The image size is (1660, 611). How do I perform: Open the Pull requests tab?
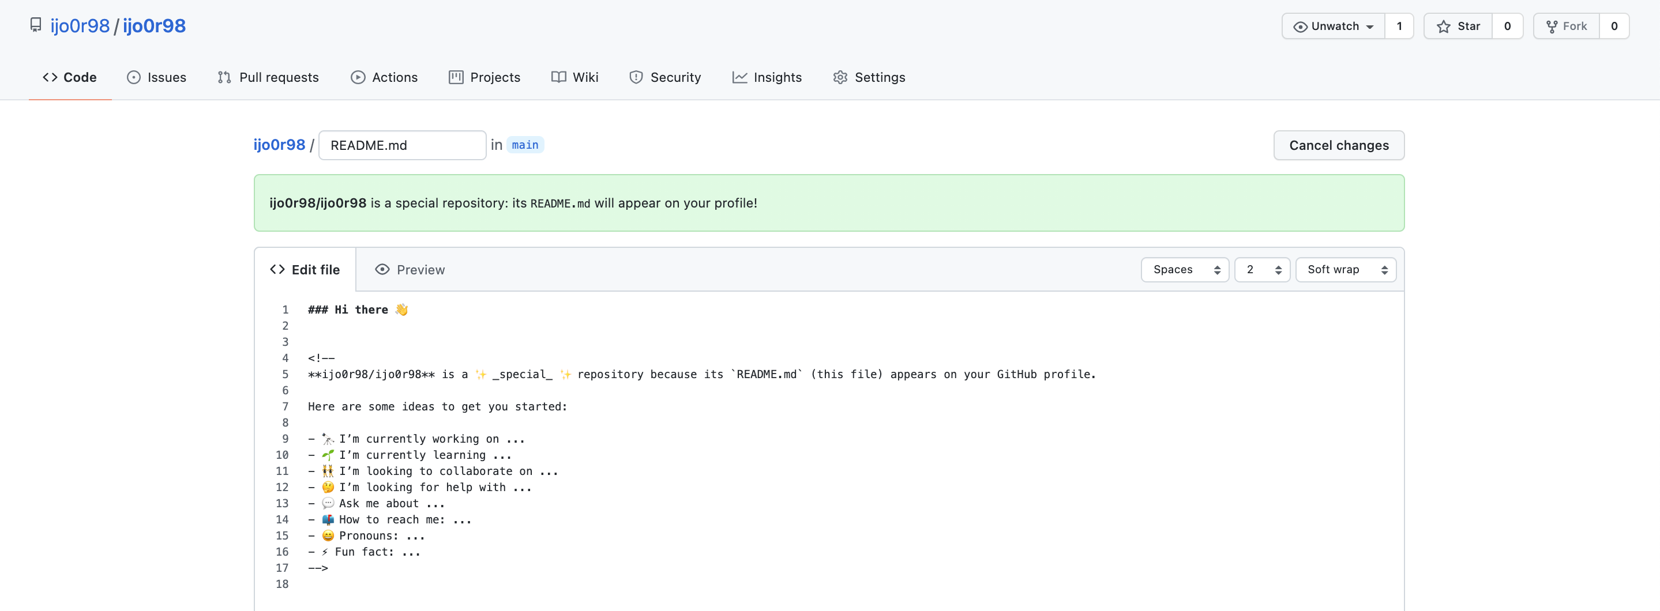268,77
